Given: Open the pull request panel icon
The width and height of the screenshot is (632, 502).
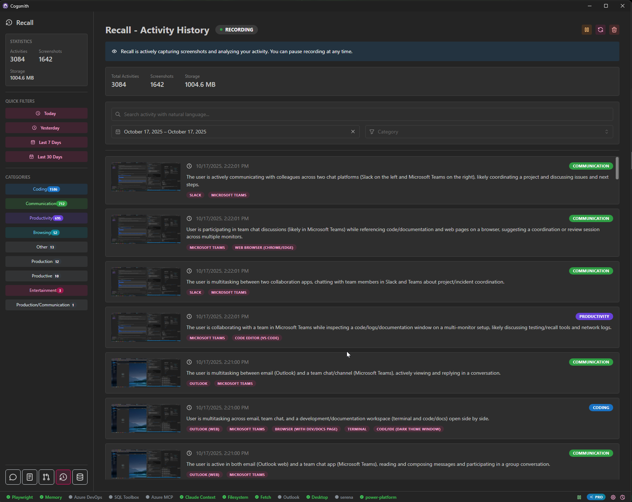Looking at the screenshot, I should (x=46, y=477).
